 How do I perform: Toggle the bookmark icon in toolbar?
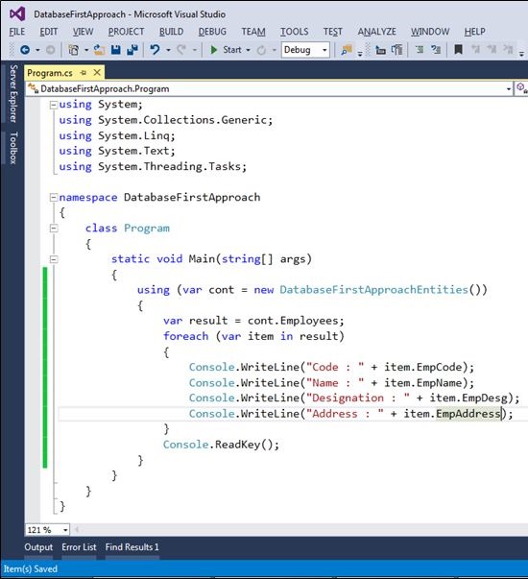tap(458, 50)
